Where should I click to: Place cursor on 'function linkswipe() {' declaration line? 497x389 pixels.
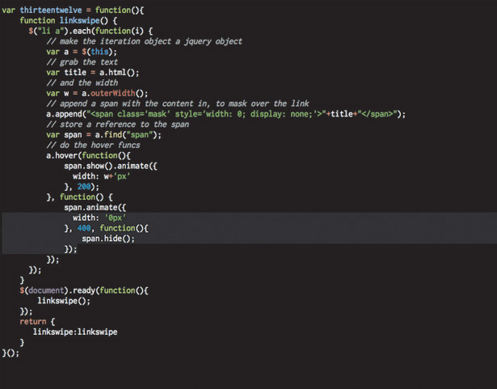[x=69, y=21]
